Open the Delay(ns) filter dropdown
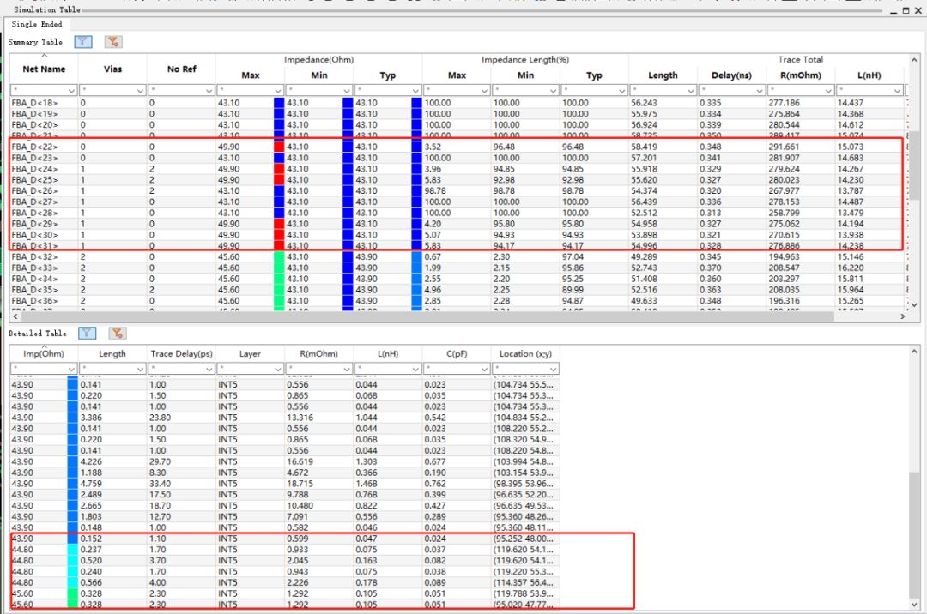 [x=760, y=90]
